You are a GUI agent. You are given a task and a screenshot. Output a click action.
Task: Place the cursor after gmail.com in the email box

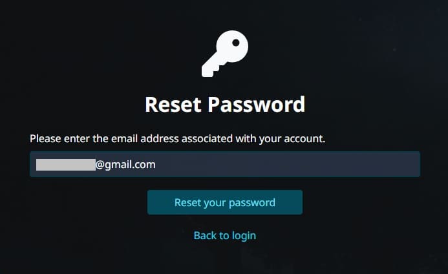click(156, 165)
